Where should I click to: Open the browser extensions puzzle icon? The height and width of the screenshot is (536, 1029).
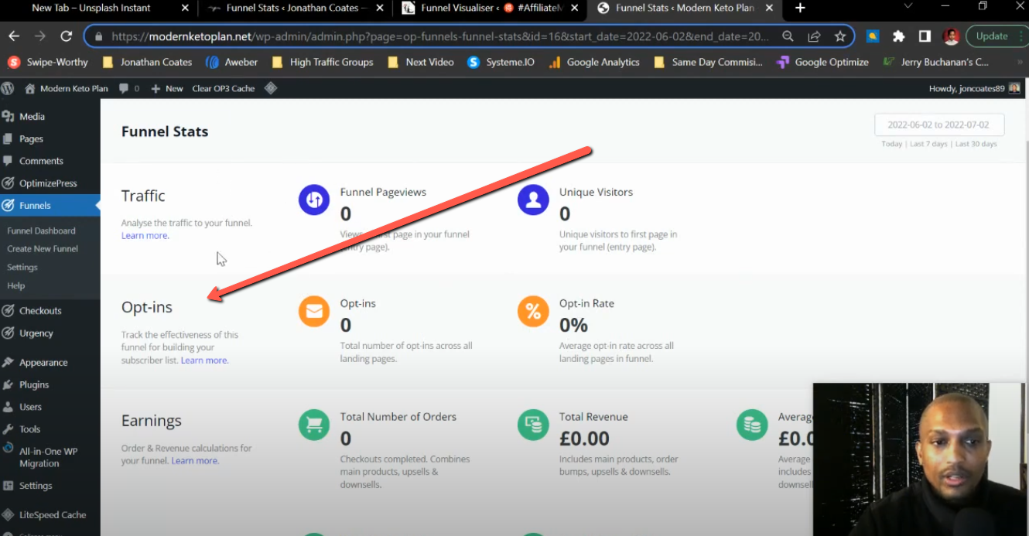coord(898,36)
